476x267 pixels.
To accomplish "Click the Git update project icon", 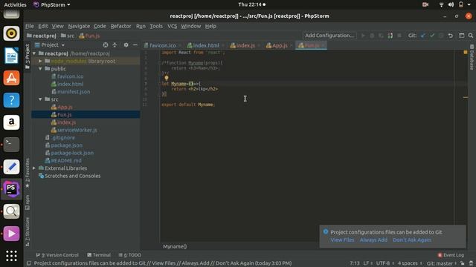I will 423,36.
